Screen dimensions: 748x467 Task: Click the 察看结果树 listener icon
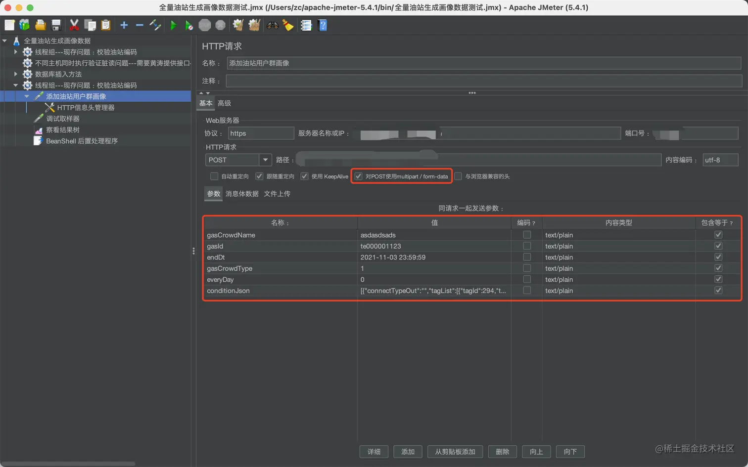tap(39, 130)
